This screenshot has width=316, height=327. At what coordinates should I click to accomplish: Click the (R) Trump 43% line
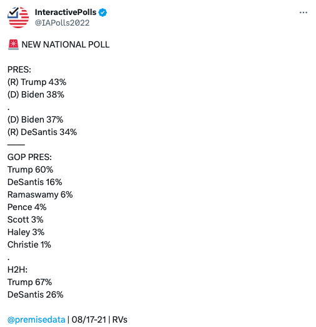pos(37,82)
